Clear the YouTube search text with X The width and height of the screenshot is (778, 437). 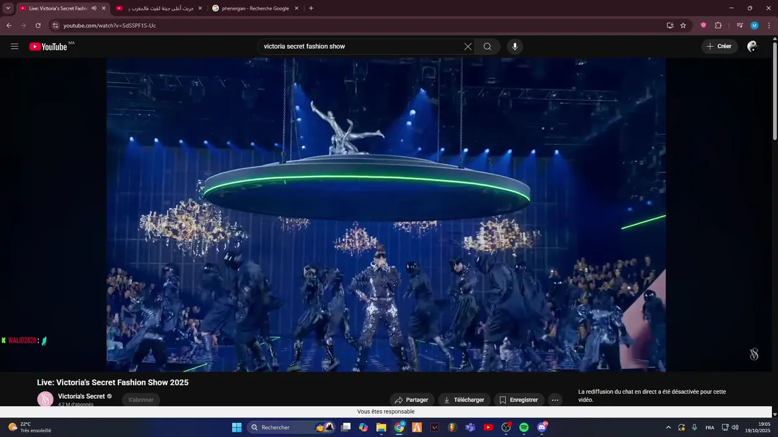[x=468, y=47]
